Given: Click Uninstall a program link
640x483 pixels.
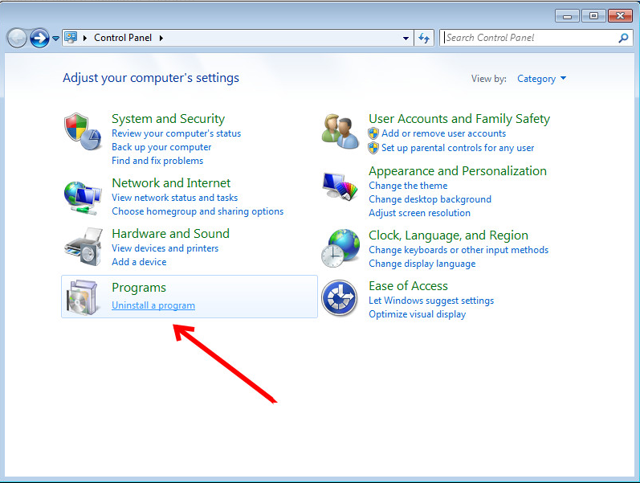Looking at the screenshot, I should click(153, 305).
